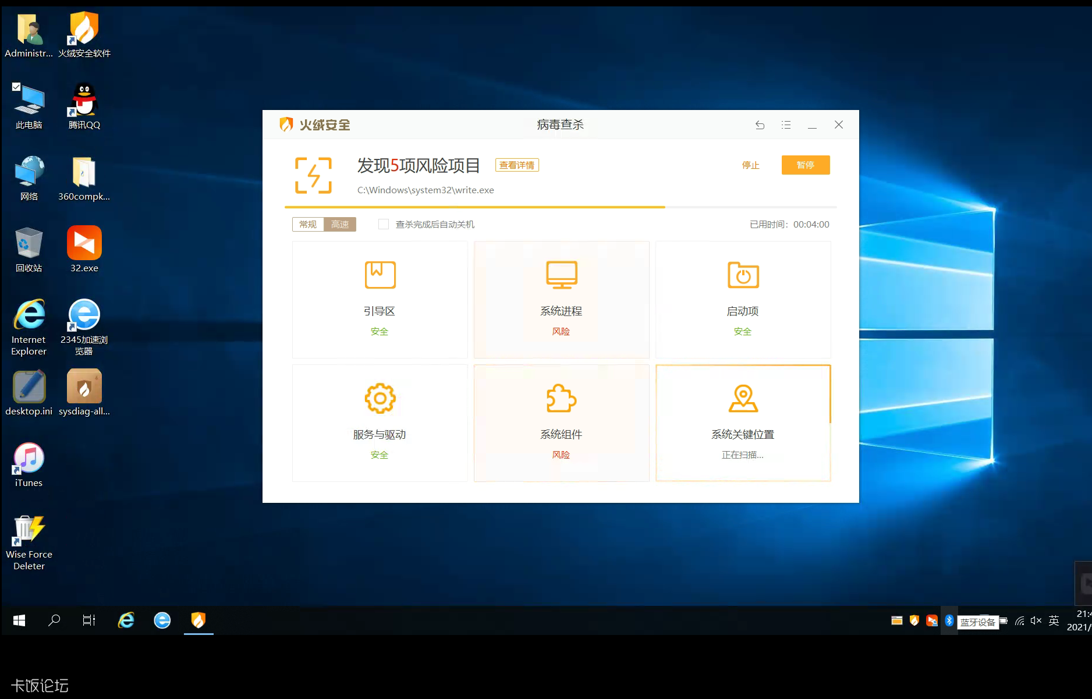
Task: Select the 腾讯QQ desktop icon
Action: 84,107
